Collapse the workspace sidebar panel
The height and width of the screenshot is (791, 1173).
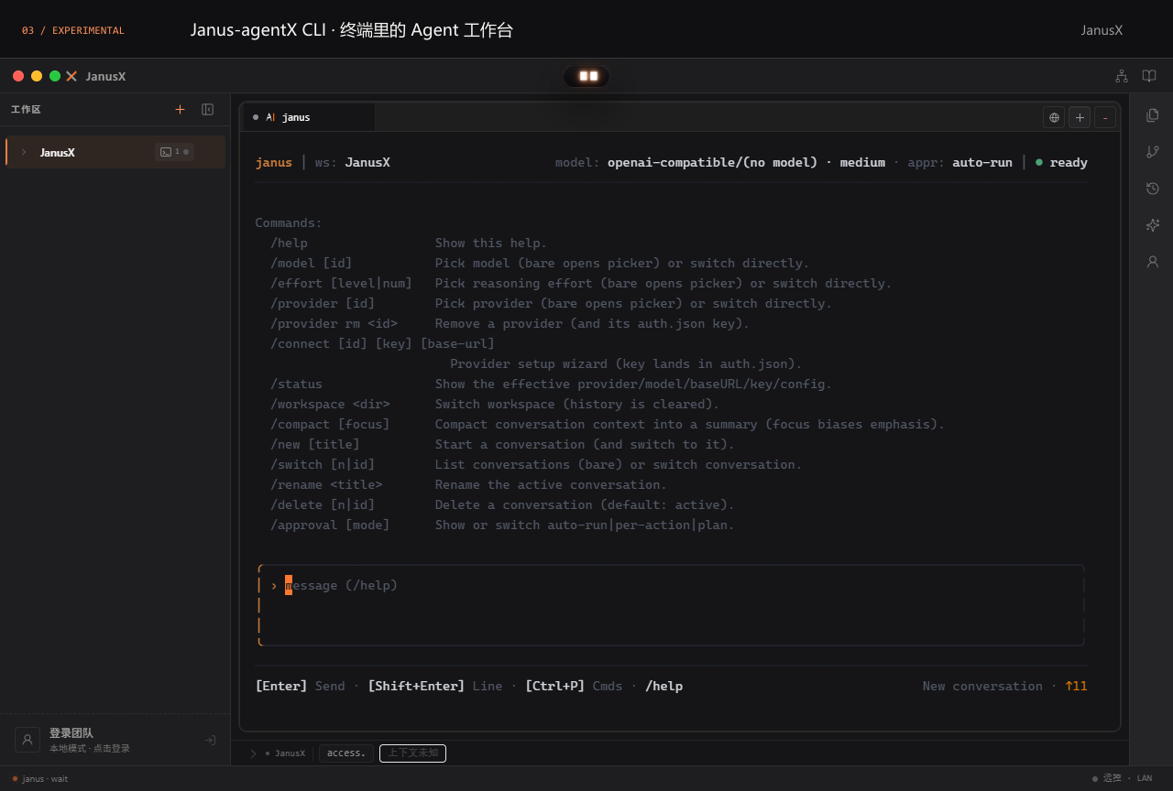pyautogui.click(x=208, y=110)
